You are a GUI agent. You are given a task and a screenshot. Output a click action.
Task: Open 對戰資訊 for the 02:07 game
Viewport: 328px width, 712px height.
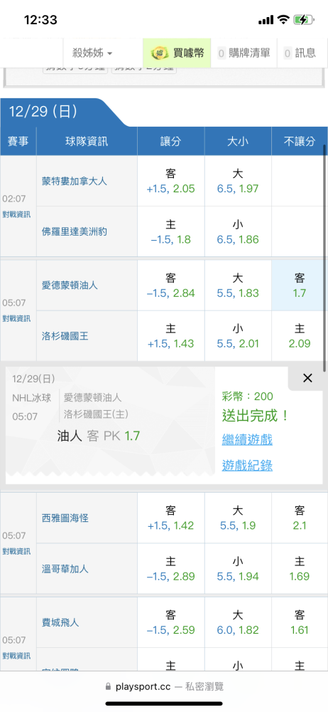coord(16,214)
